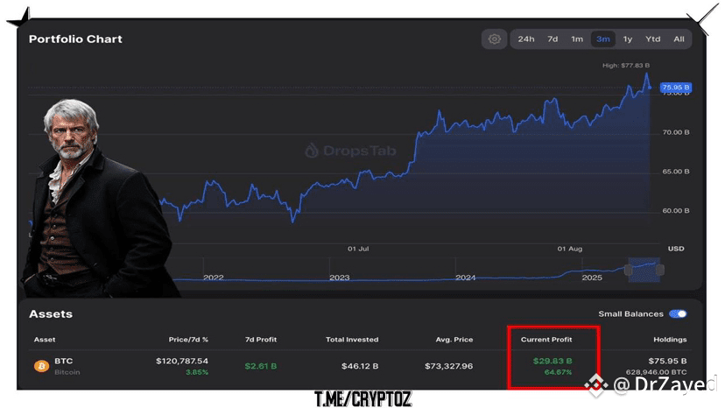725x408 pixels.
Task: Click the Avg. Price column header
Action: [x=454, y=340]
